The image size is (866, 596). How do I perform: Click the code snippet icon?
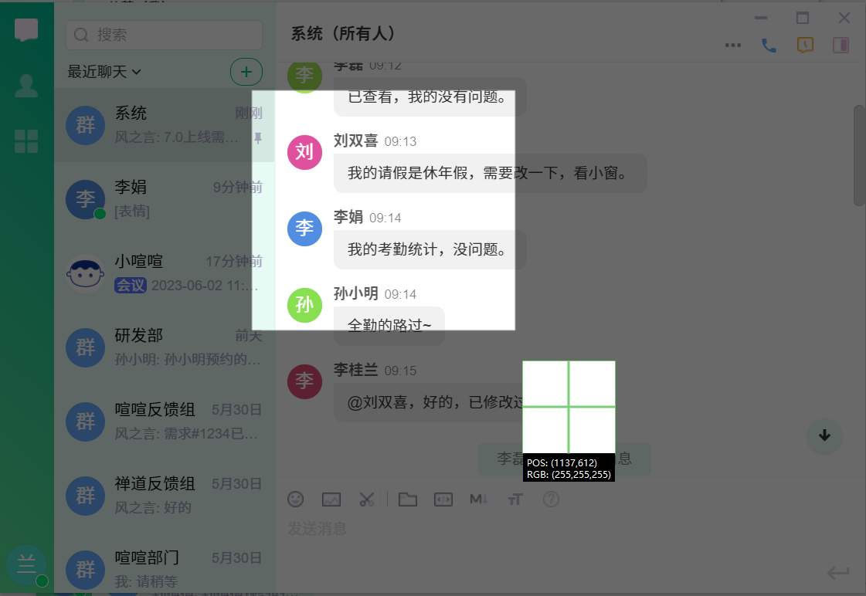click(443, 499)
